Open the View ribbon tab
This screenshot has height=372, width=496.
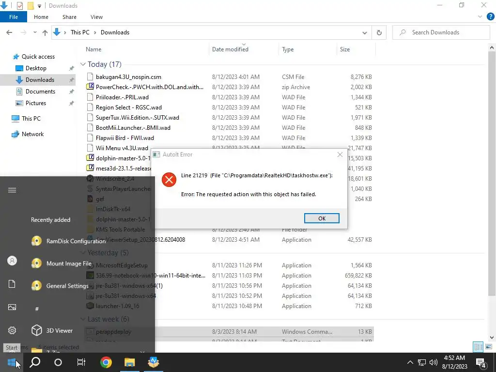pos(96,17)
